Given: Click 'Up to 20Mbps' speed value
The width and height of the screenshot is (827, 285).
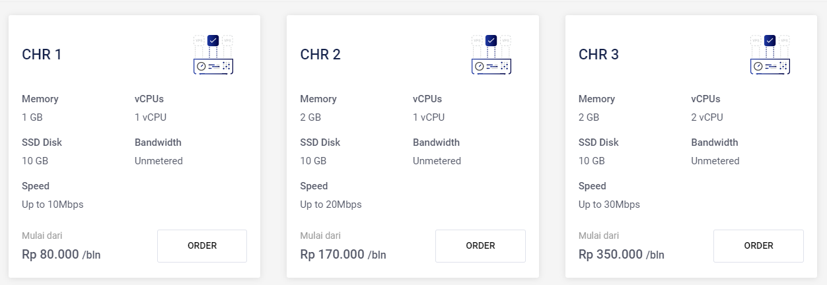Looking at the screenshot, I should 331,205.
